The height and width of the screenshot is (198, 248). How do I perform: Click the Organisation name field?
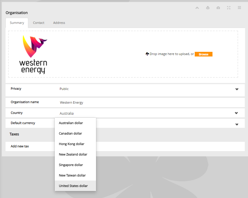125,102
